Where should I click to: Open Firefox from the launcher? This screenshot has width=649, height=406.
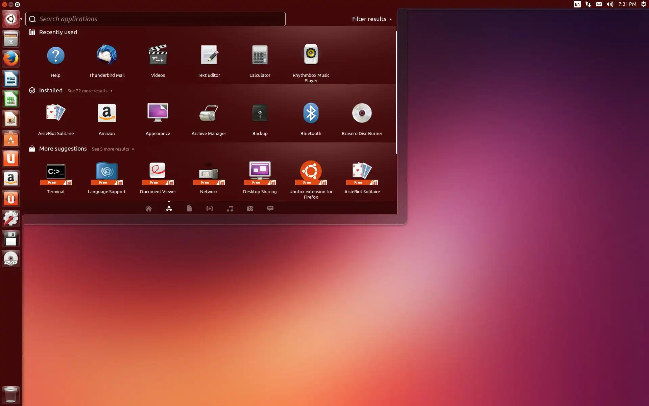[x=11, y=59]
